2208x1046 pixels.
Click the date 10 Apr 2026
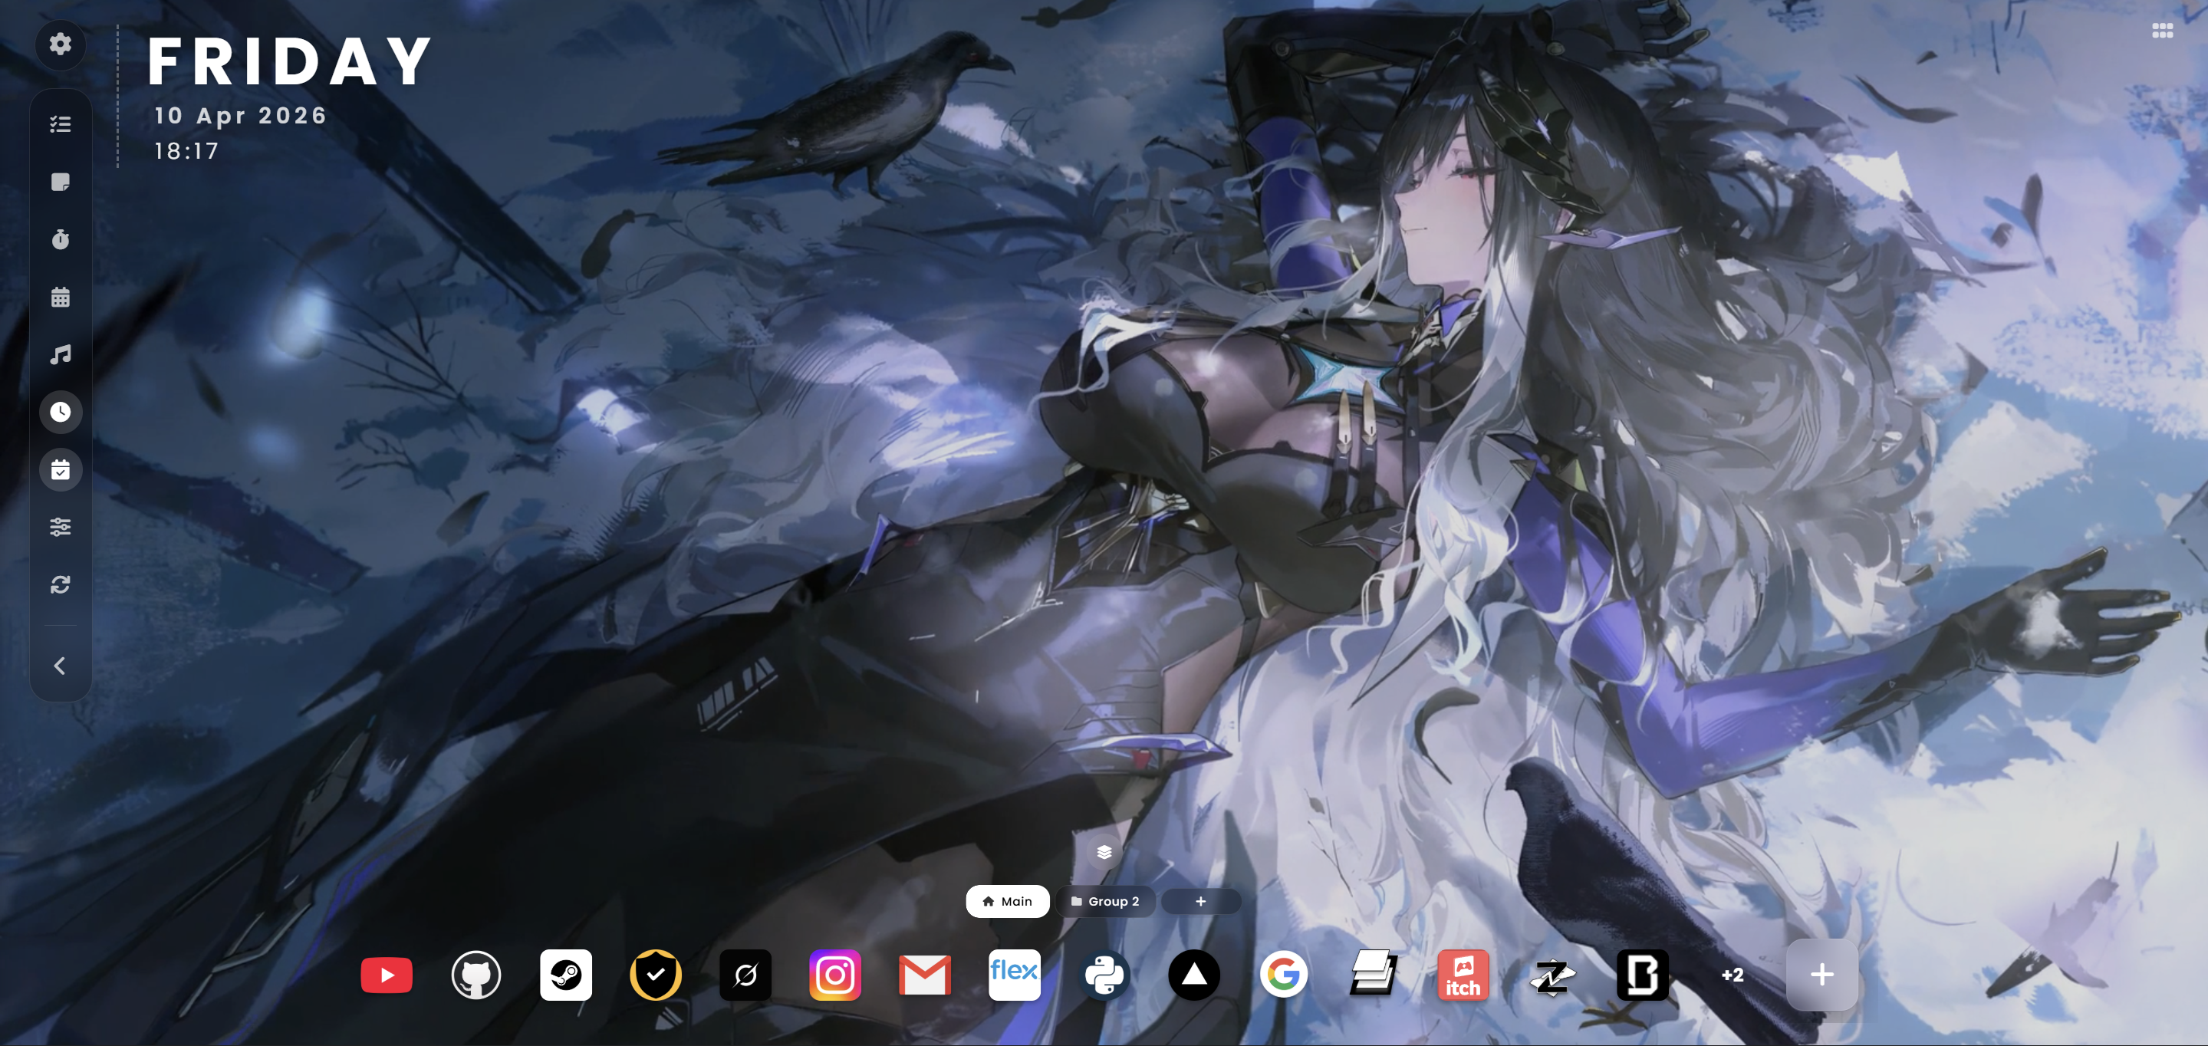240,116
